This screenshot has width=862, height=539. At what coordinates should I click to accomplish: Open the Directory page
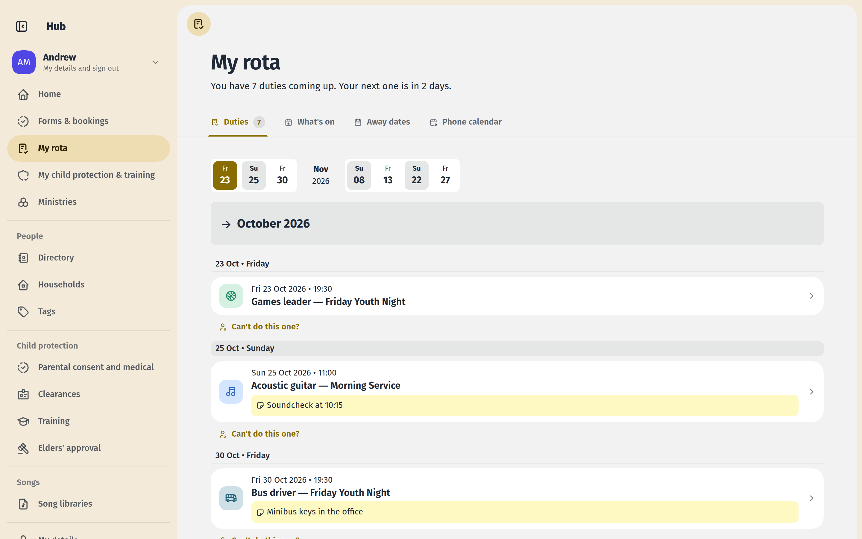click(88, 258)
